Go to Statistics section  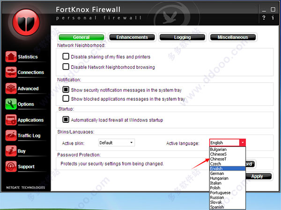coord(28,57)
